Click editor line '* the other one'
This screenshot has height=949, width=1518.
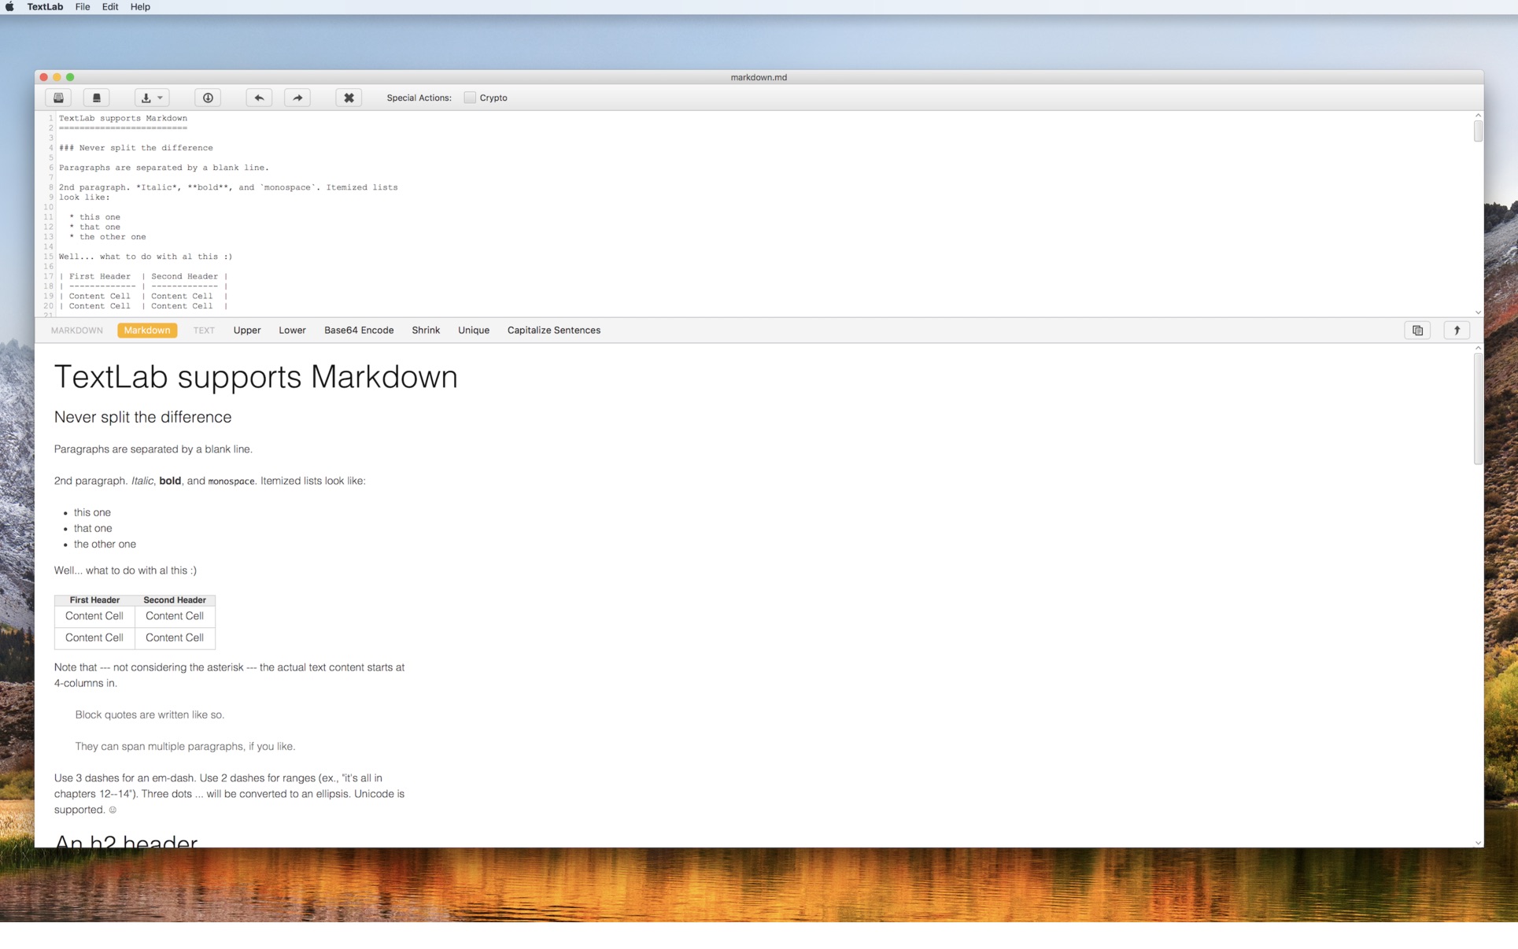[x=108, y=237]
